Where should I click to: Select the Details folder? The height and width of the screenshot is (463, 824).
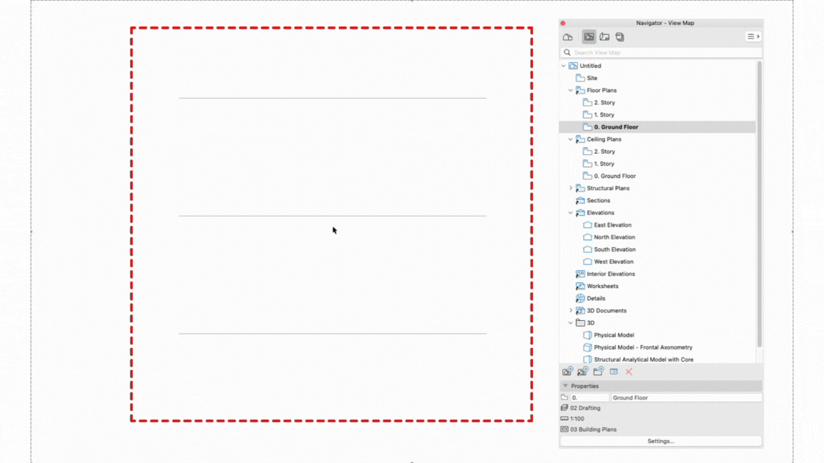click(596, 298)
